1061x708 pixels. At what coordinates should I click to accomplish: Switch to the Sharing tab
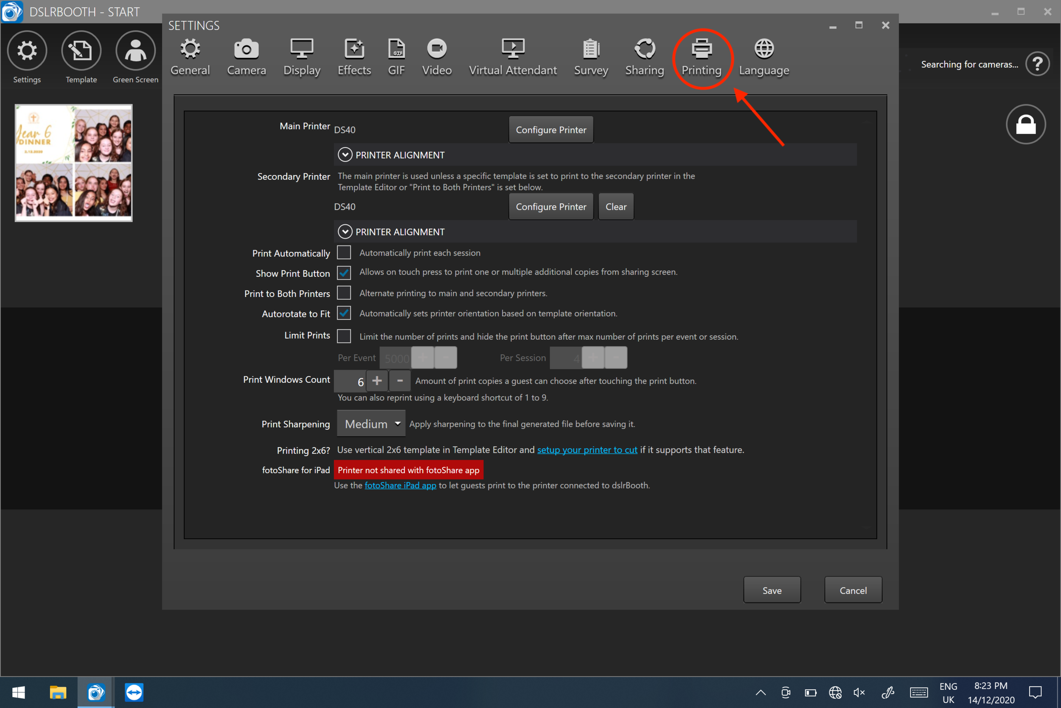tap(644, 57)
